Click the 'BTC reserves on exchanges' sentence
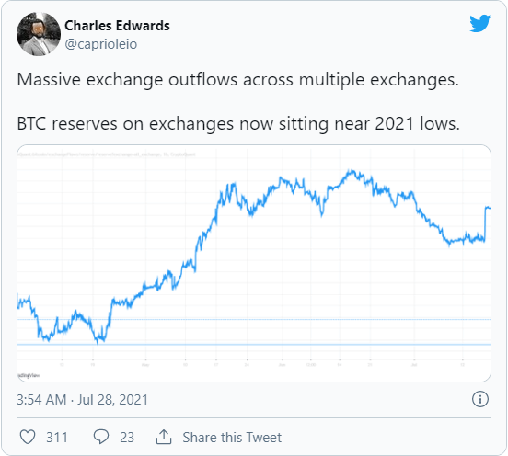The image size is (508, 456). (238, 123)
